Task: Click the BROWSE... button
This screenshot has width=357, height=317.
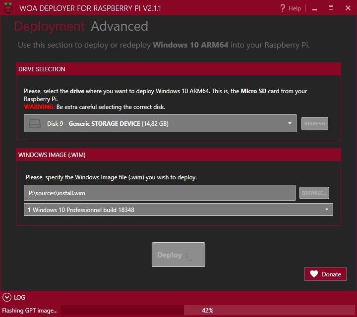Action: pyautogui.click(x=314, y=193)
